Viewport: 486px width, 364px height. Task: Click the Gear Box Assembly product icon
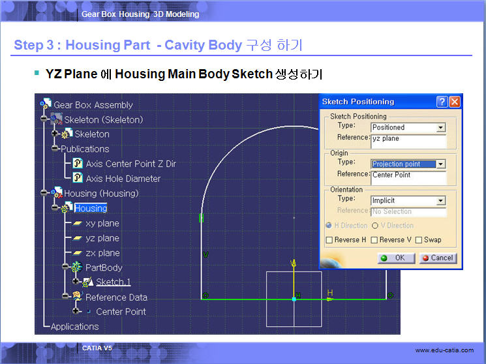point(46,104)
